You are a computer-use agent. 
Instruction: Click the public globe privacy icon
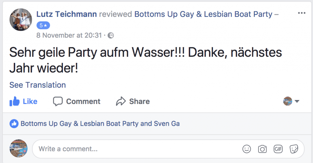coord(111,35)
